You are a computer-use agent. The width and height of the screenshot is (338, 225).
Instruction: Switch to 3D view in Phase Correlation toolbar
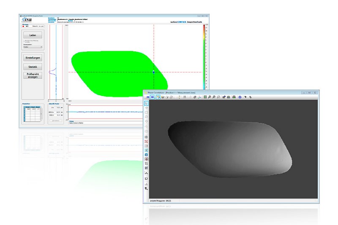(153, 97)
